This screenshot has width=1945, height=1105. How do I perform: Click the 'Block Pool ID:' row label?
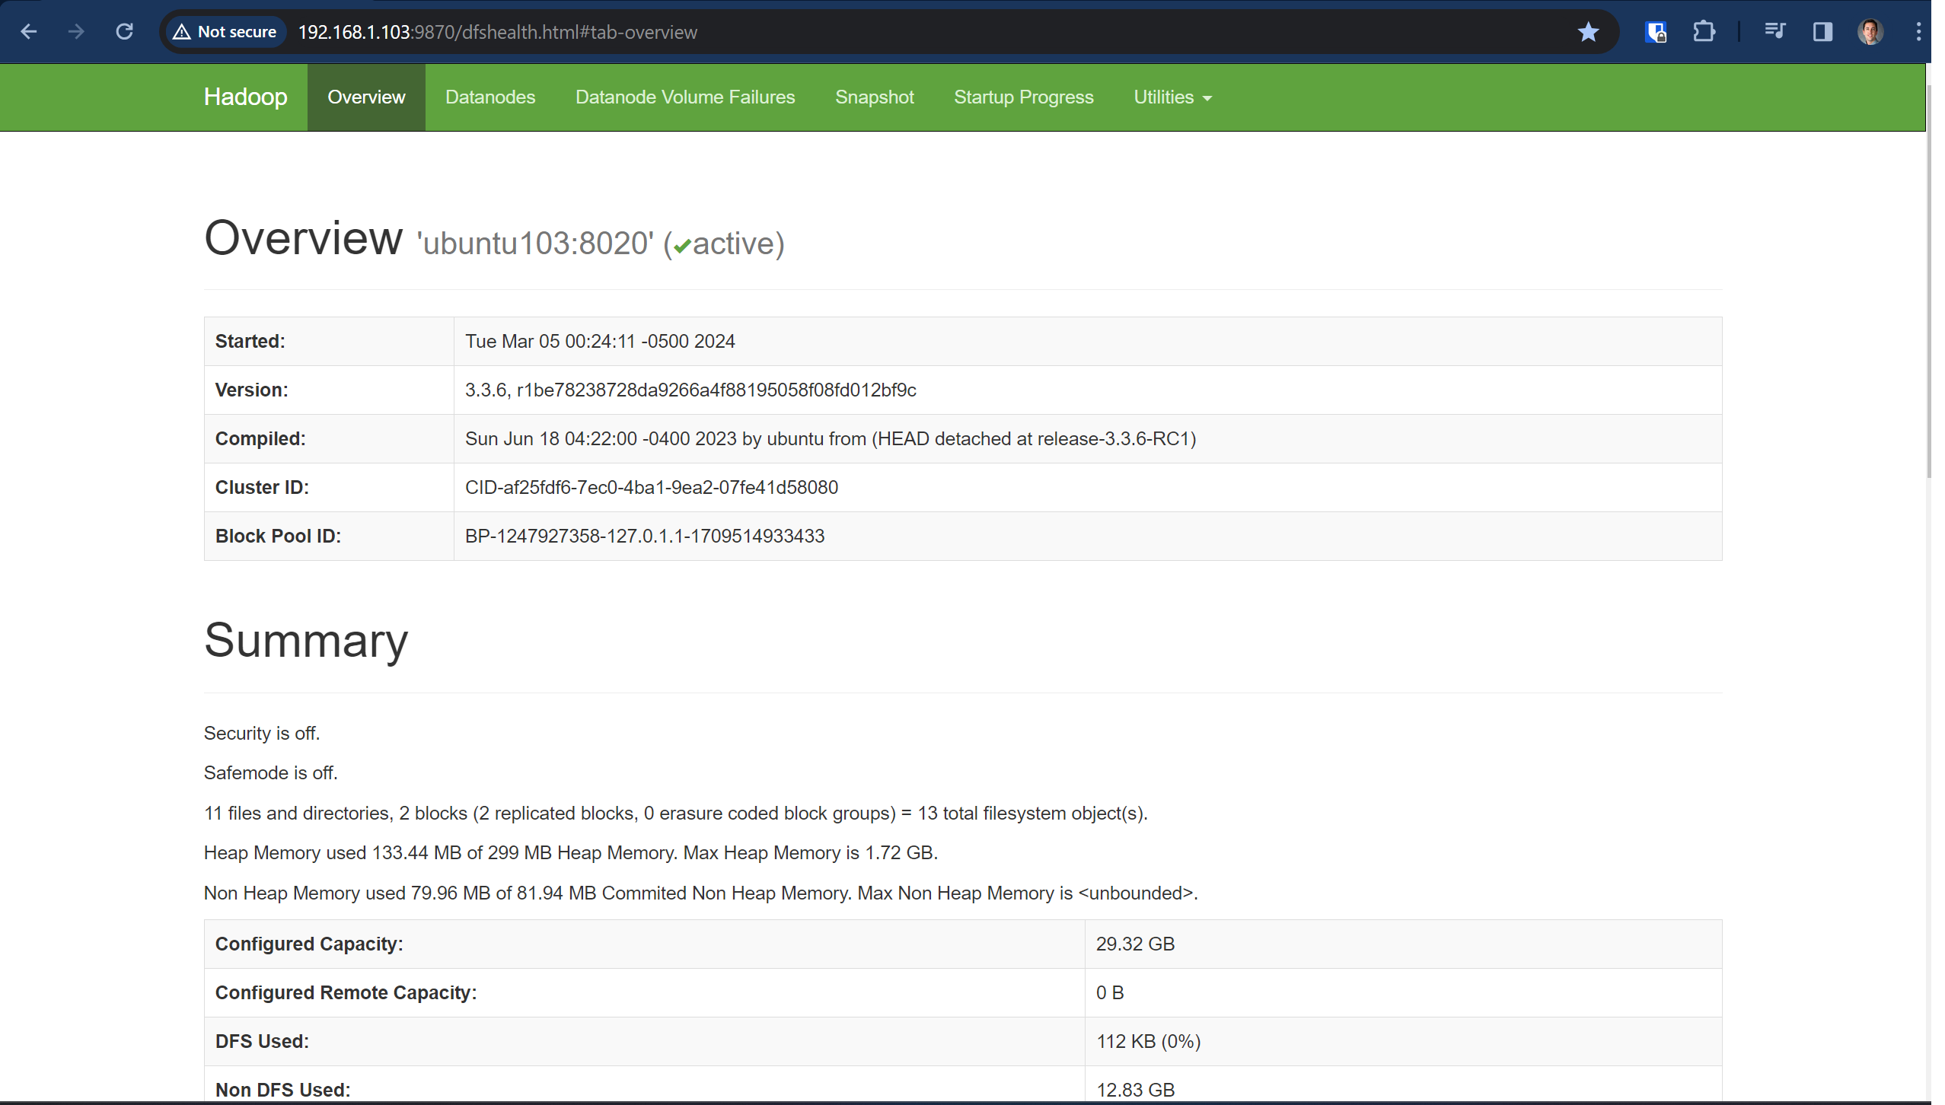[278, 537]
